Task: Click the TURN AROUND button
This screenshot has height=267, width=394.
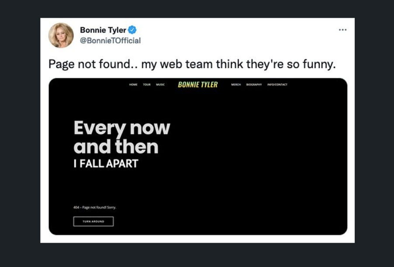Action: pyautogui.click(x=93, y=221)
